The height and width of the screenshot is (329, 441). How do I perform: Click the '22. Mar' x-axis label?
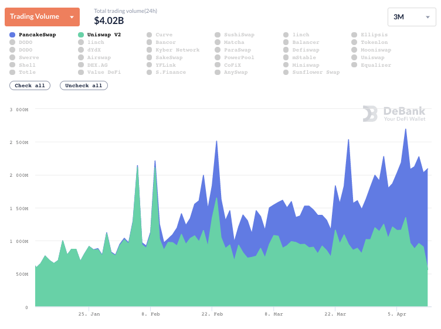pos(335,314)
